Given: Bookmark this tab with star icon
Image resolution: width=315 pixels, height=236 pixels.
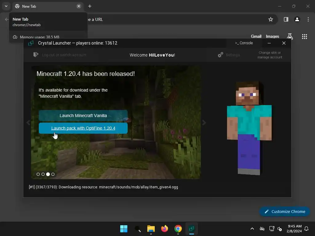Looking at the screenshot, I should tap(271, 19).
